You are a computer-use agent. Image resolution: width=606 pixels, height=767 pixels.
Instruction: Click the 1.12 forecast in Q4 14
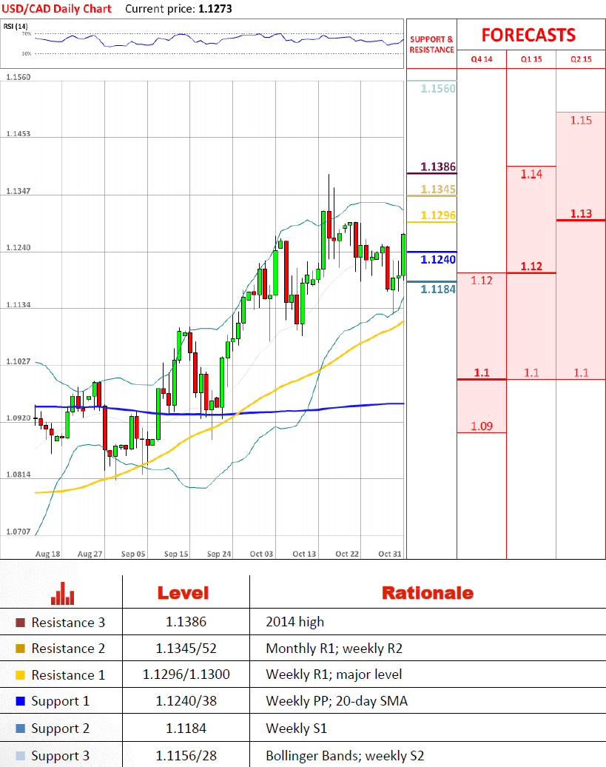[482, 281]
